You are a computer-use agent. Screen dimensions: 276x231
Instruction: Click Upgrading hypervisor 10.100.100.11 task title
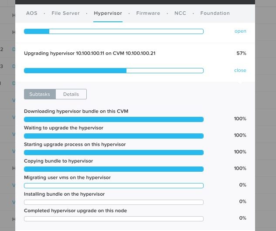89,53
